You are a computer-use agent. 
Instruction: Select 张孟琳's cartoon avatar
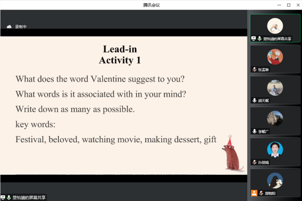[x=275, y=57]
